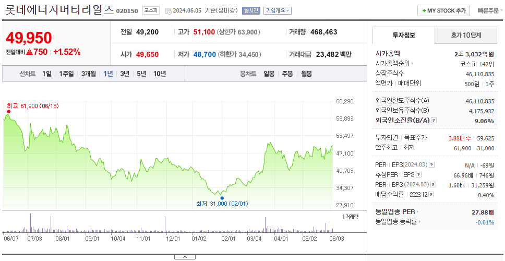
Task: Select 3년 line chart period
Action: pyautogui.click(x=125, y=74)
